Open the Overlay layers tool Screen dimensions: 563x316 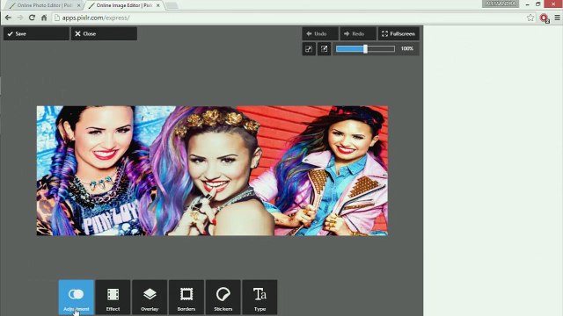pyautogui.click(x=150, y=297)
